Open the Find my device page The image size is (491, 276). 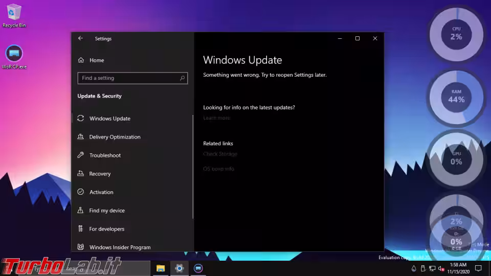click(x=107, y=211)
